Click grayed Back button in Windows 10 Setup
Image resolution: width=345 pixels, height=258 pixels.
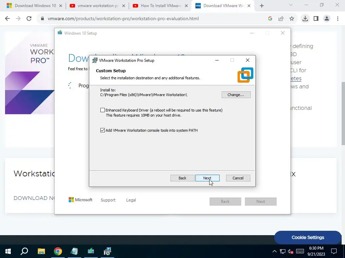[x=225, y=202]
